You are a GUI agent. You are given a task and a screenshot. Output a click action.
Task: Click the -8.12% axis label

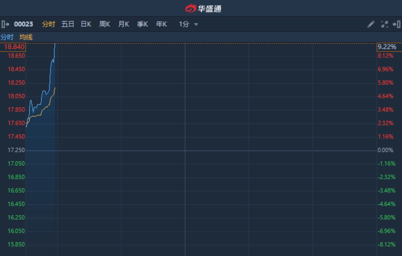(x=387, y=244)
